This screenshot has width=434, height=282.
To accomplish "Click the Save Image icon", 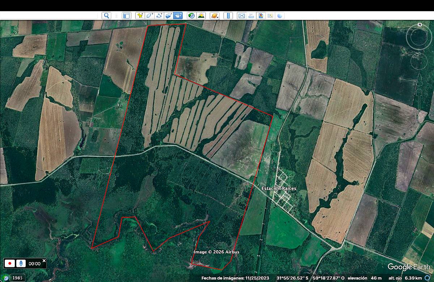I will pyautogui.click(x=260, y=16).
